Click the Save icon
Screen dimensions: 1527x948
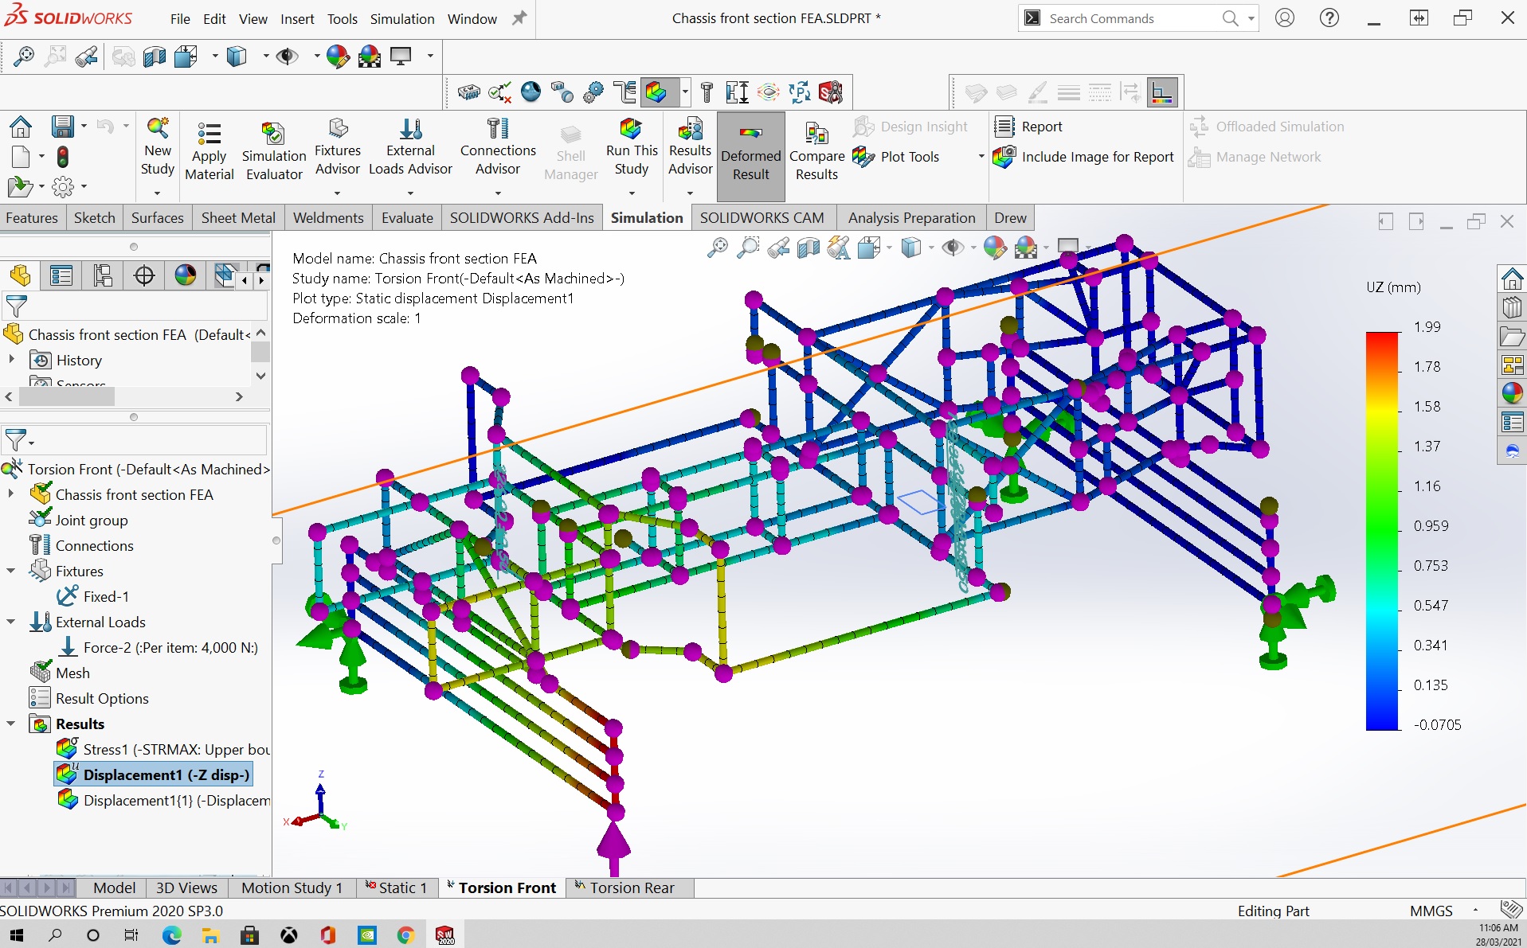[62, 126]
